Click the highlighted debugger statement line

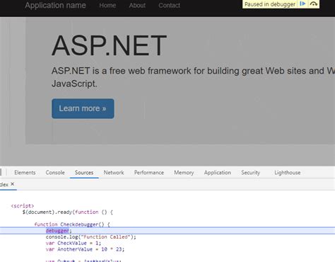(167, 231)
